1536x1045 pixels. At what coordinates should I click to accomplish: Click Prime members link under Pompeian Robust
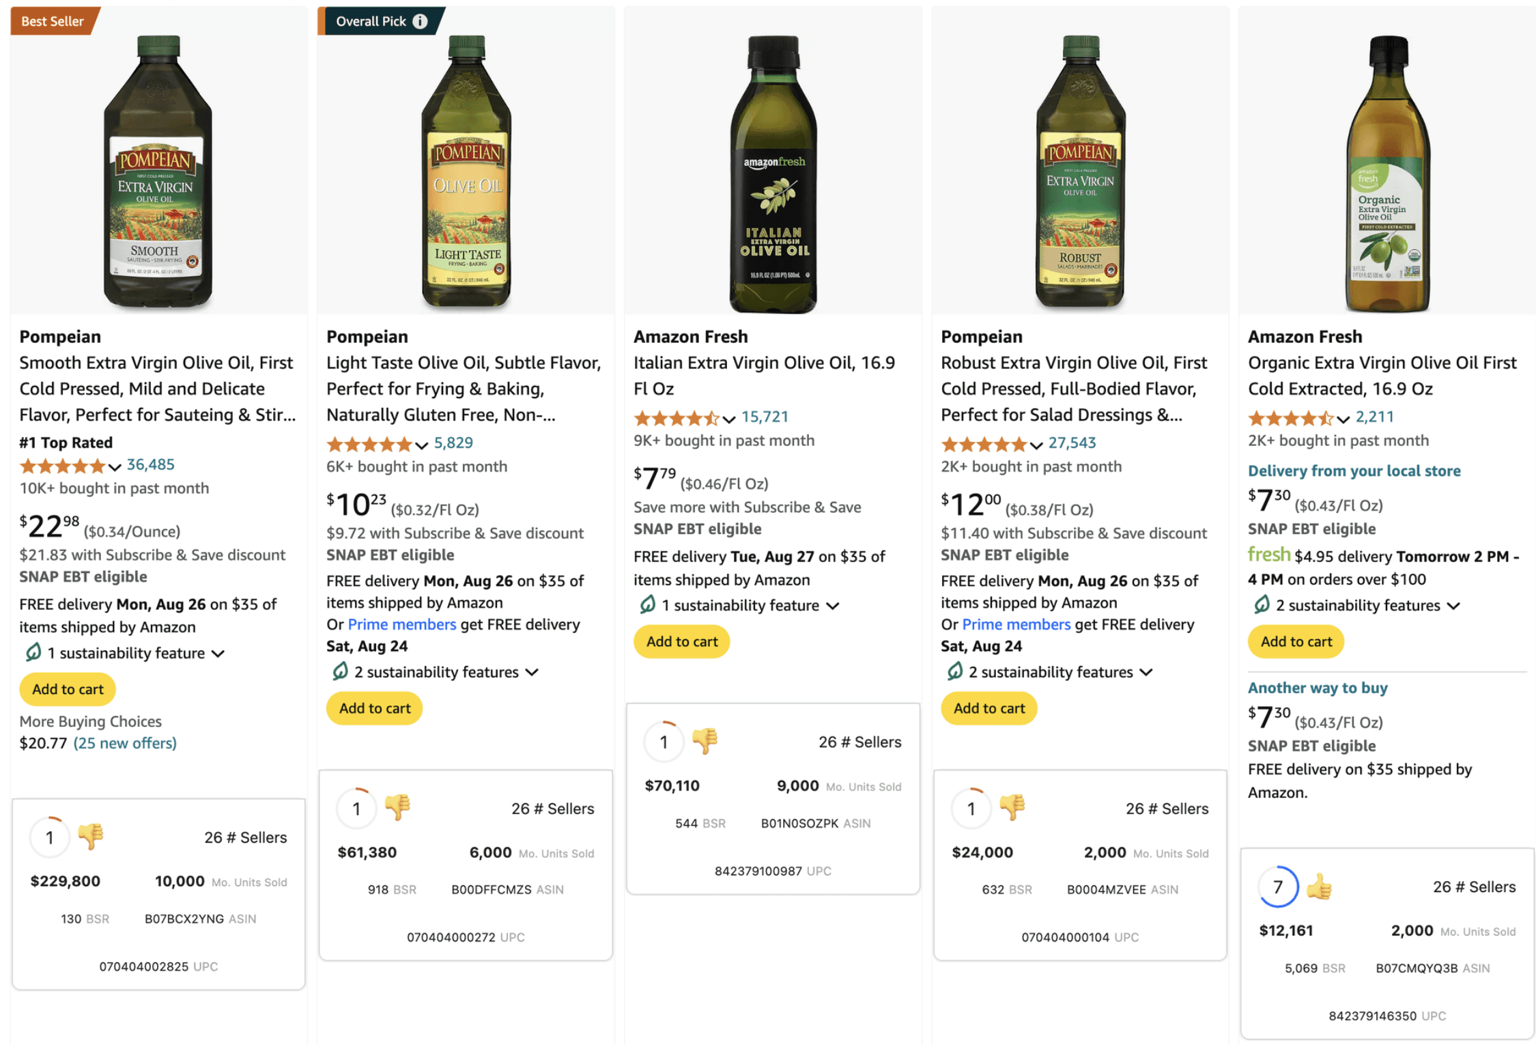coord(1015,624)
